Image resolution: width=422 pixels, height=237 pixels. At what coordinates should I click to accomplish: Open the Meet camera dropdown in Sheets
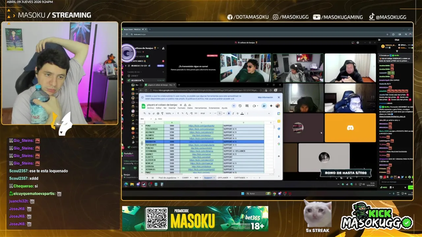pyautogui.click(x=257, y=106)
